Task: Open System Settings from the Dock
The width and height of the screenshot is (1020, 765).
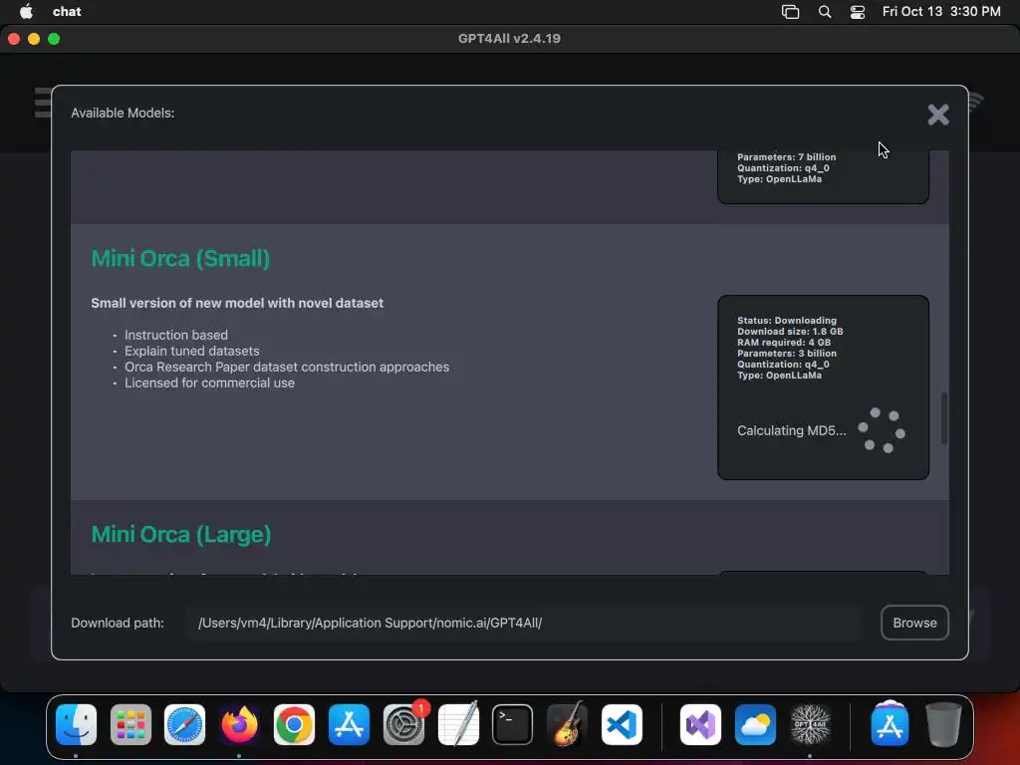Action: point(403,724)
